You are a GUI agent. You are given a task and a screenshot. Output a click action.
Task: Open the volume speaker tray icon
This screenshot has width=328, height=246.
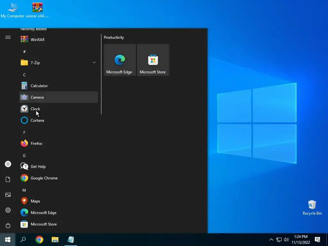point(286,240)
